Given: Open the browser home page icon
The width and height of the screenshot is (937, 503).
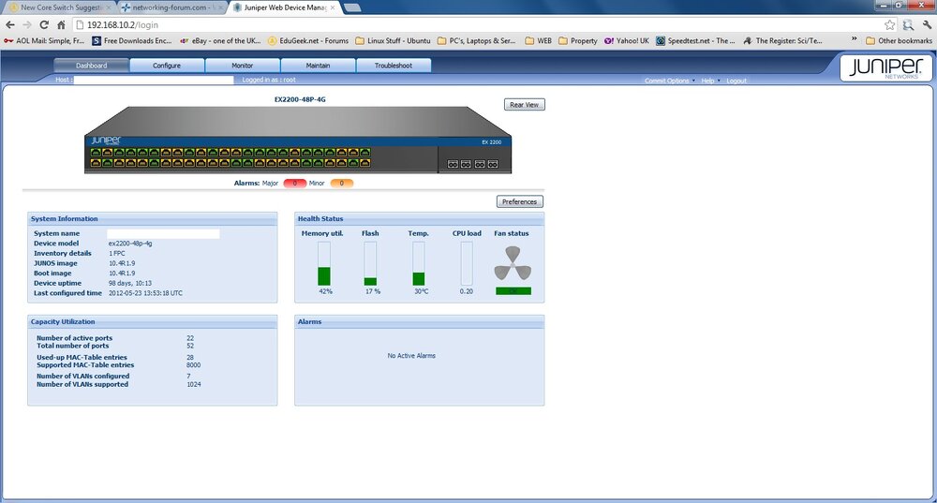Looking at the screenshot, I should (61, 25).
